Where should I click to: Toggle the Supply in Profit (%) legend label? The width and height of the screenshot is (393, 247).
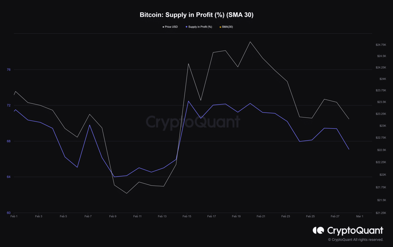200,27
